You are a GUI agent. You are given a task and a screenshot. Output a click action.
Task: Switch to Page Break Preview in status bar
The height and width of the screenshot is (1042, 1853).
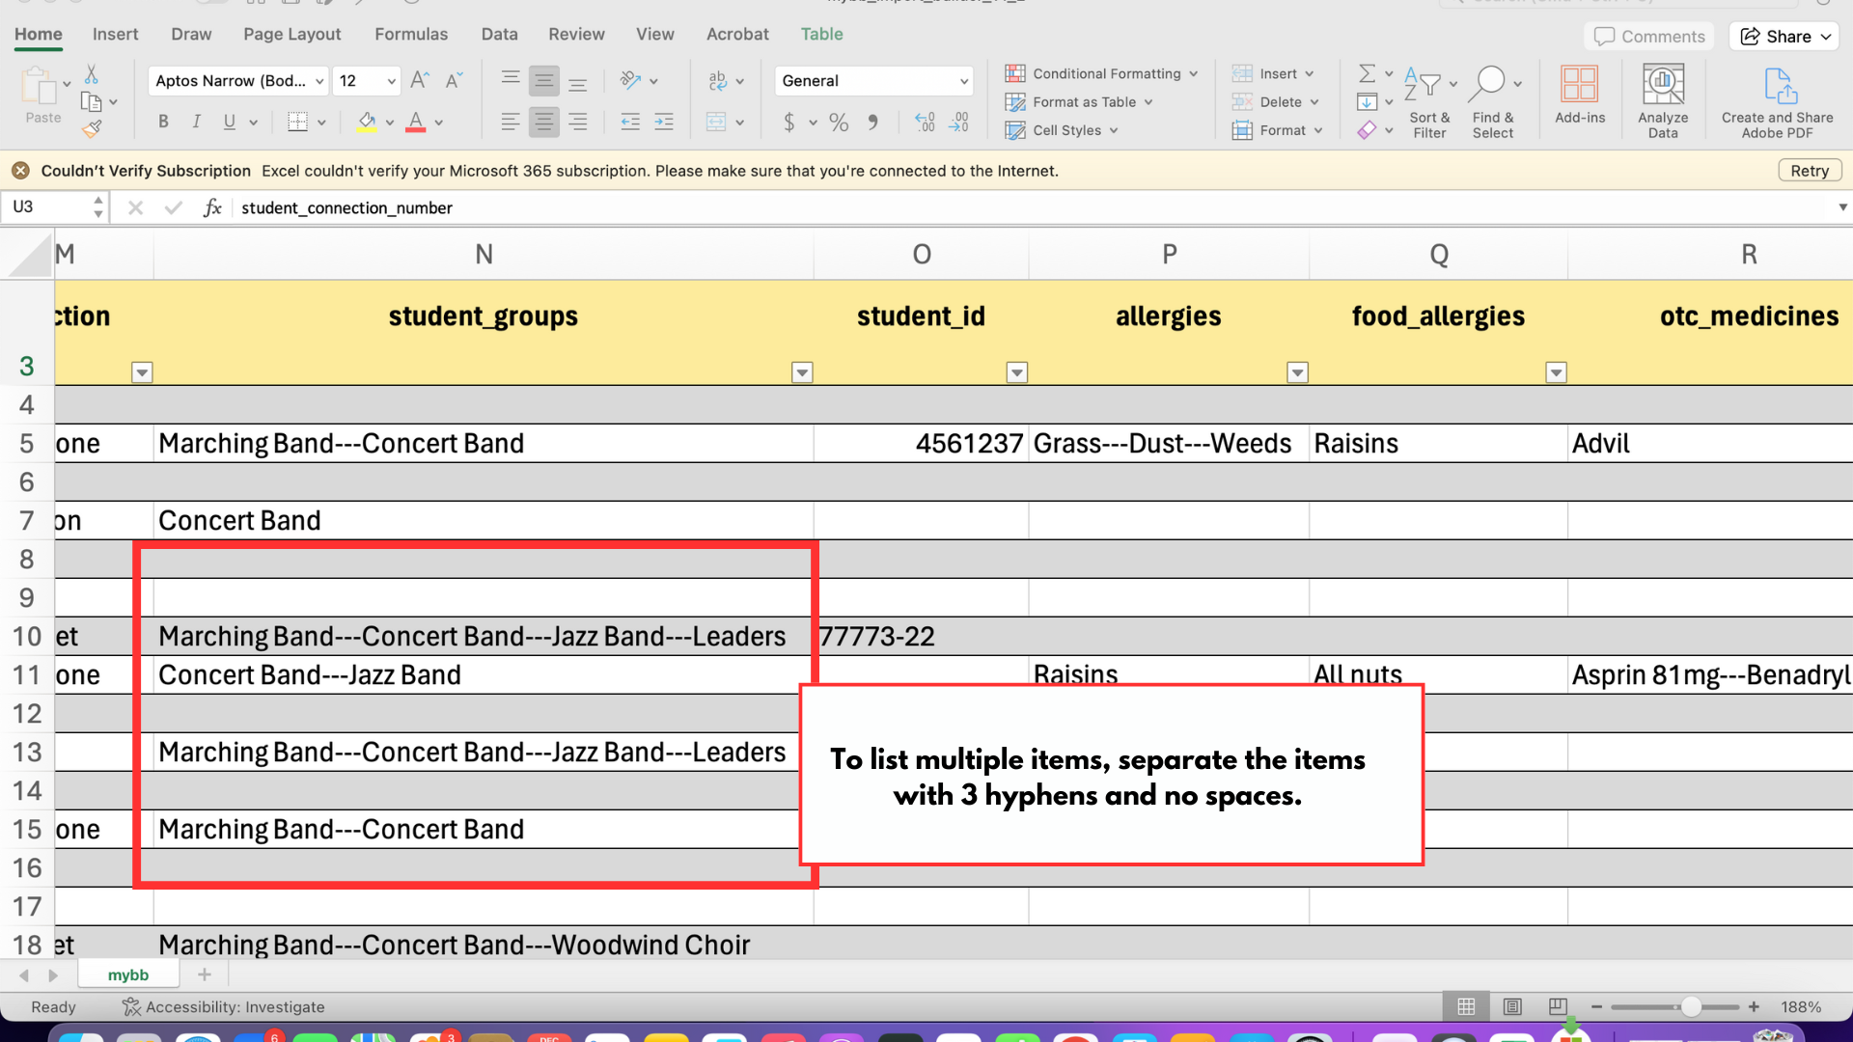point(1558,1006)
